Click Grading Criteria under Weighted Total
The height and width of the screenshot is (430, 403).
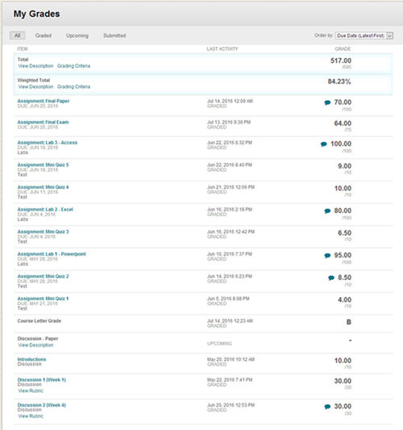click(73, 86)
